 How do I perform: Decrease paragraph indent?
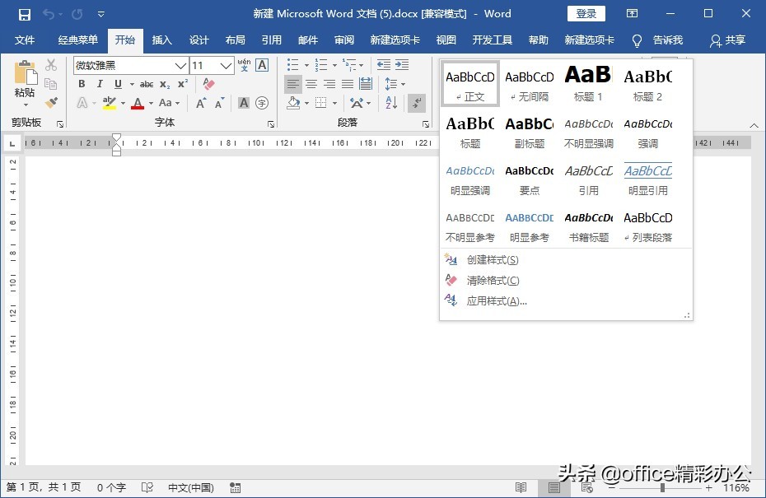384,65
